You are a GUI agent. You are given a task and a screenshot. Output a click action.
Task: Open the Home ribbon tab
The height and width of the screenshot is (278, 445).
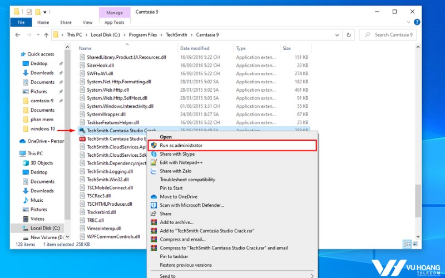43,22
